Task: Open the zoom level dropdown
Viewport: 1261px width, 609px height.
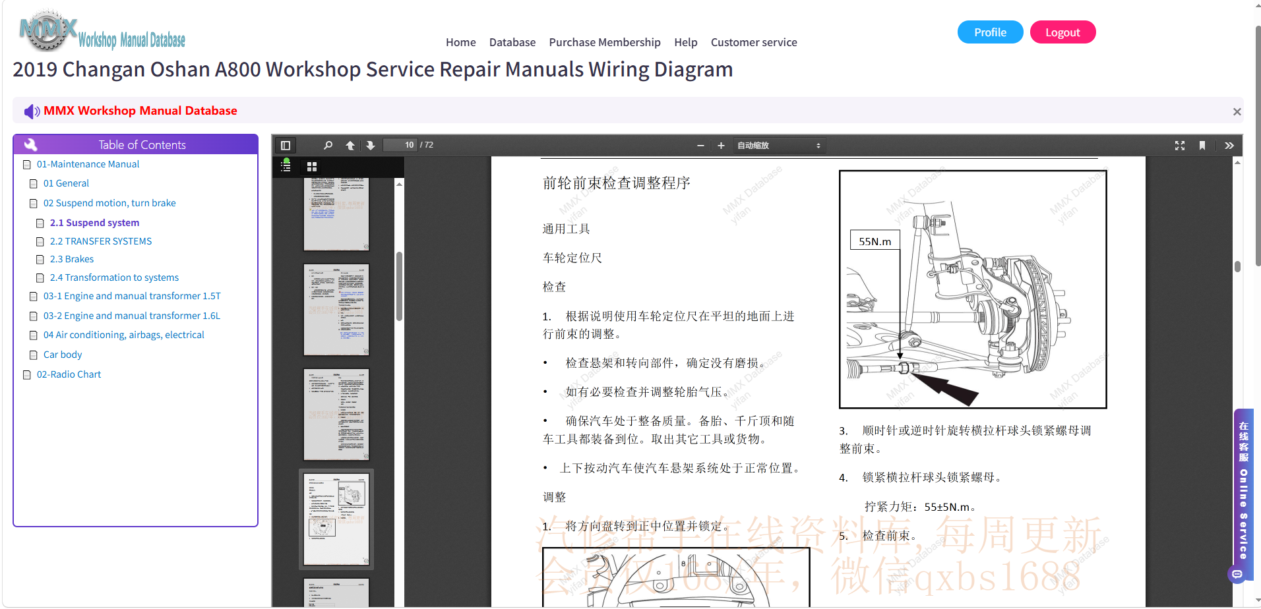Action: tap(779, 146)
